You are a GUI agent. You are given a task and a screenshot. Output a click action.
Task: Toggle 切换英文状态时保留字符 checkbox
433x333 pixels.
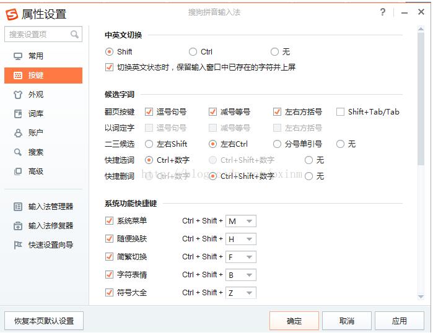coord(110,67)
